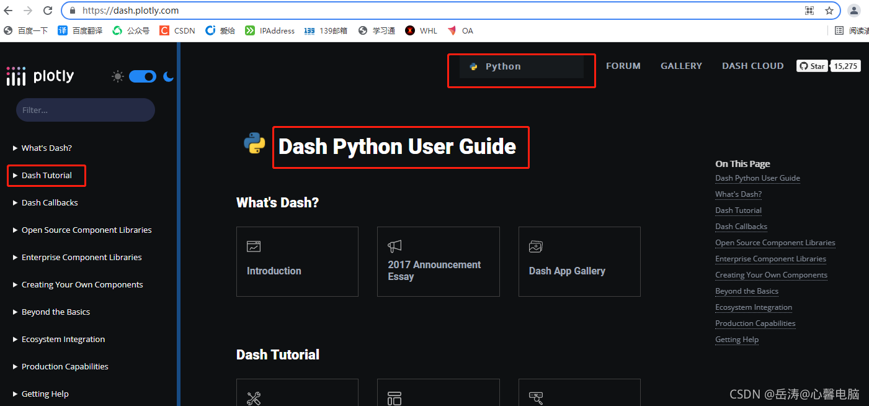Open the 爱给 bookmark
Viewport: 869px width, 406px height.
220,30
